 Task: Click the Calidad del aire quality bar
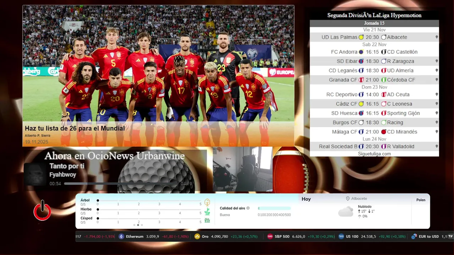274,208
